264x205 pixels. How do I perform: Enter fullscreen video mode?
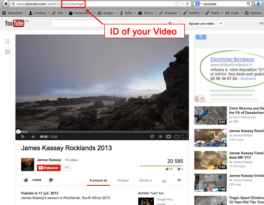[x=185, y=137]
